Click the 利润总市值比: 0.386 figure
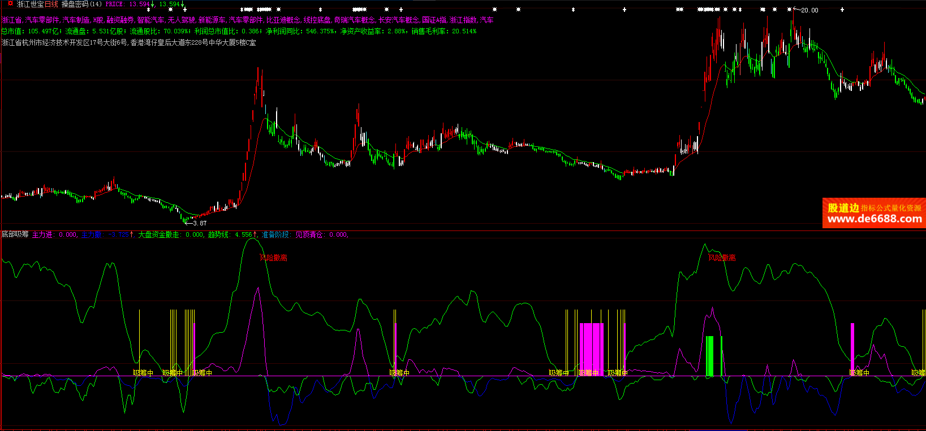Screen dimensions: 926x431 tap(227, 31)
